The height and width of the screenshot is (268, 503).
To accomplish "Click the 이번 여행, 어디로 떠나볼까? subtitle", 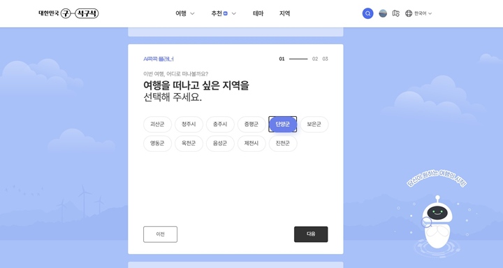I will pos(176,74).
